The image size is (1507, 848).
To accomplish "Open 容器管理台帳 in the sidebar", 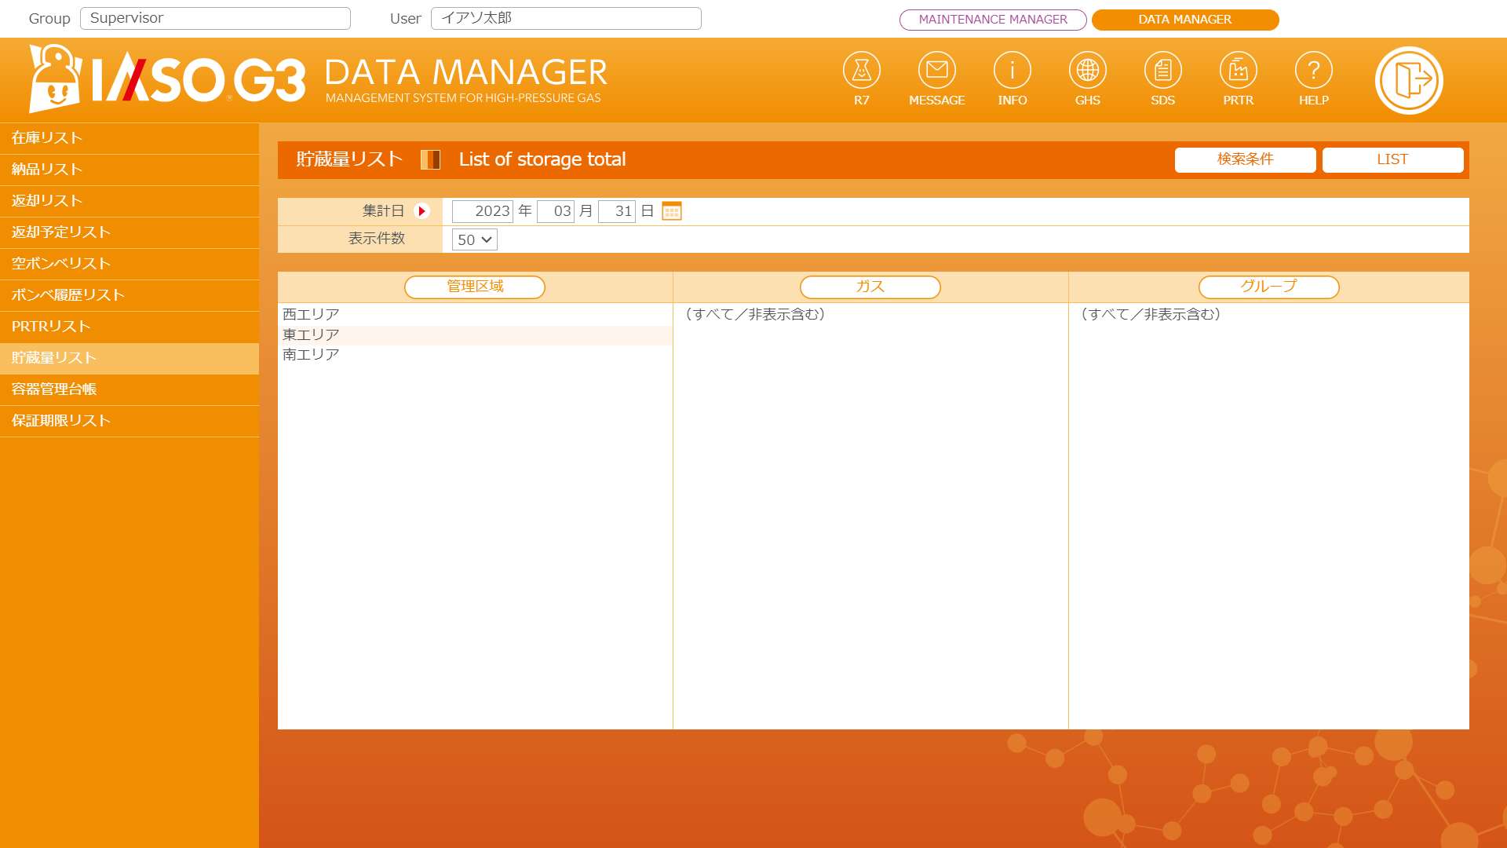I will 54,389.
